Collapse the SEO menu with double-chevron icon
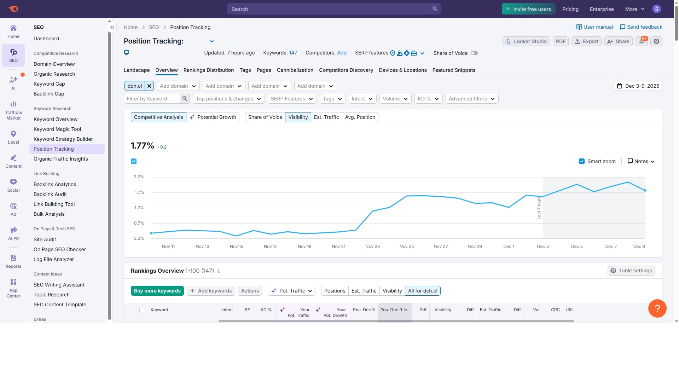 coord(112,27)
